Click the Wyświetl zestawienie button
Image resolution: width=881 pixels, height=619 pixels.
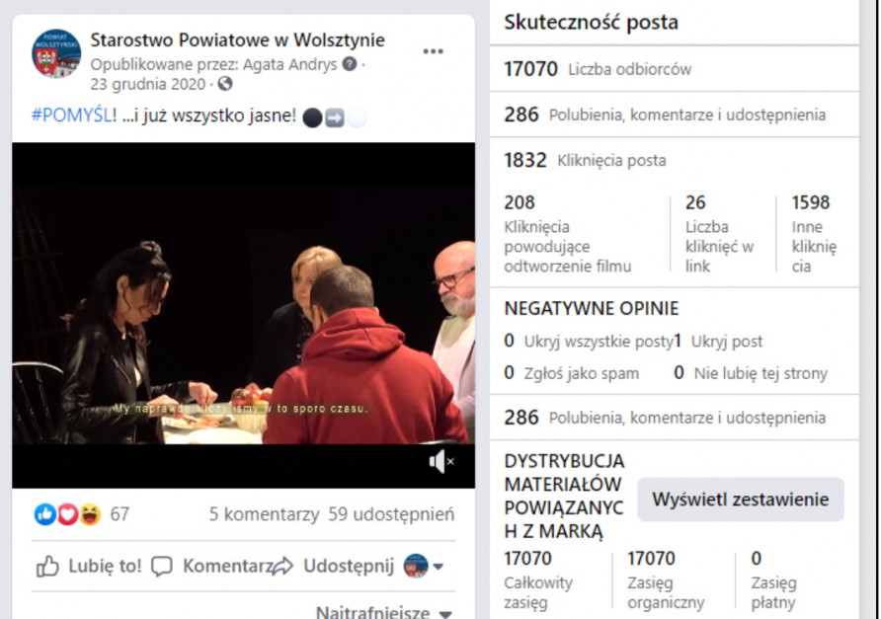point(741,500)
